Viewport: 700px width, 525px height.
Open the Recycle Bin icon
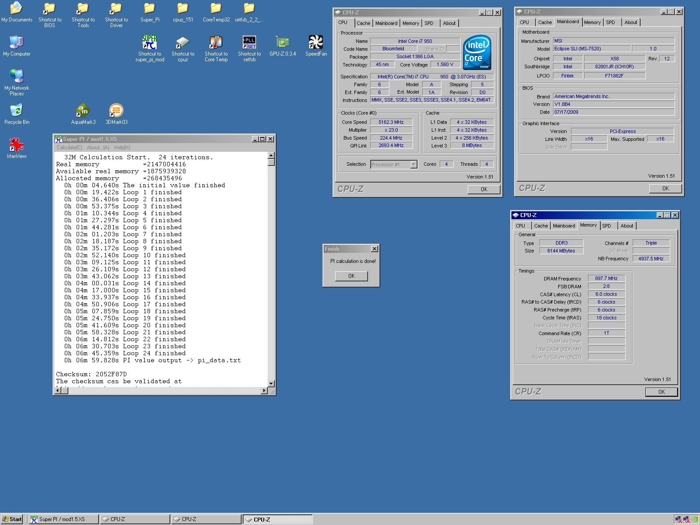pyautogui.click(x=17, y=114)
